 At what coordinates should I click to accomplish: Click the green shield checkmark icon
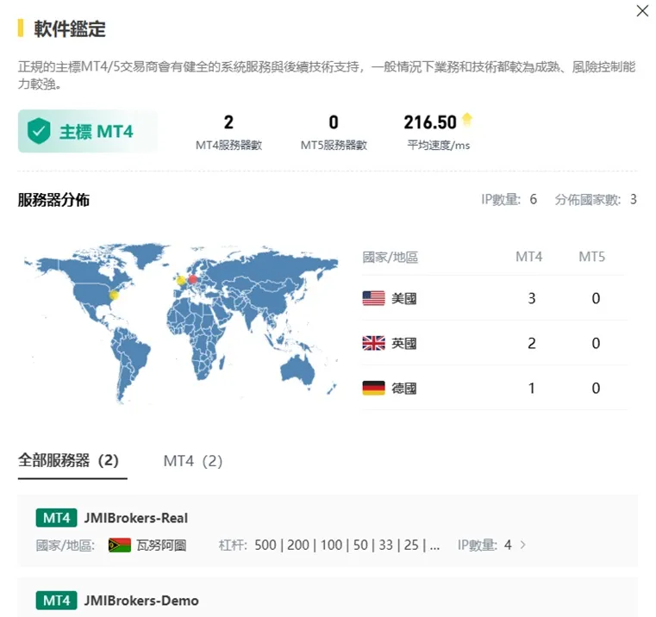(x=39, y=131)
